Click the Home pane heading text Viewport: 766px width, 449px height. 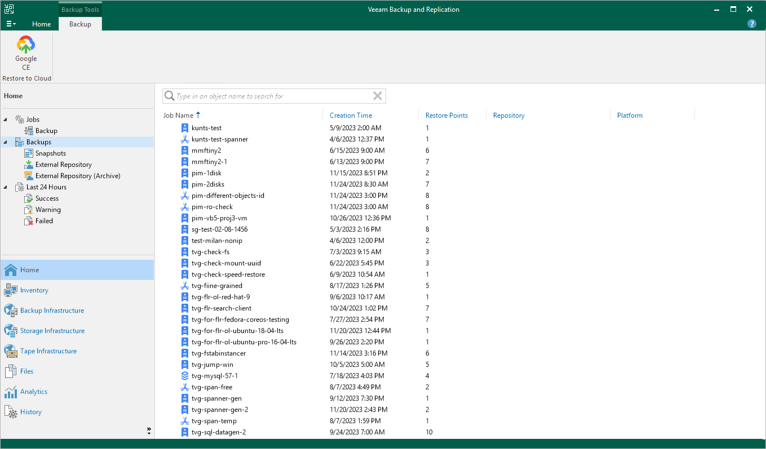tap(14, 96)
